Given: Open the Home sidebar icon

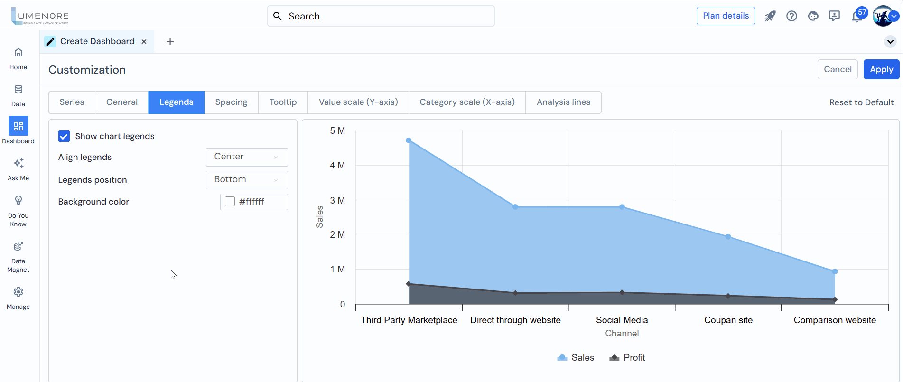Looking at the screenshot, I should tap(18, 53).
